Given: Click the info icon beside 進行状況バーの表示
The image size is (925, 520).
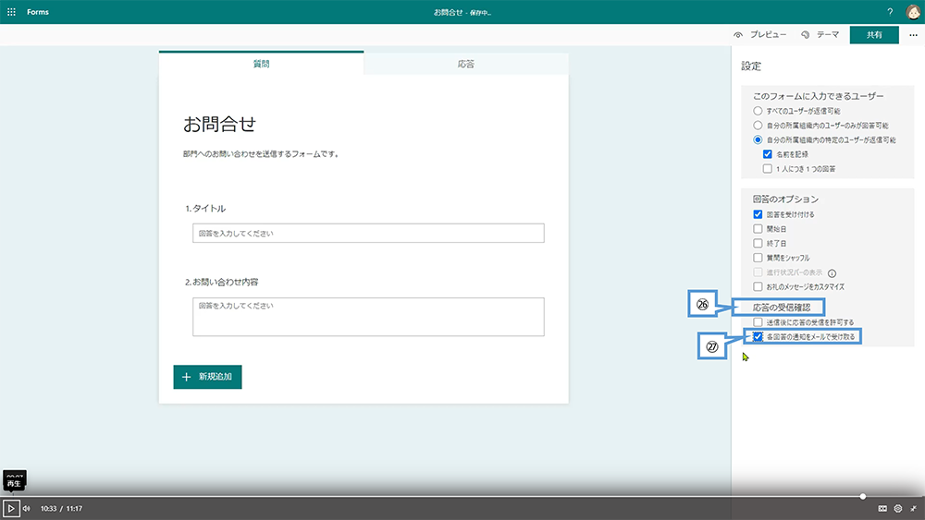Looking at the screenshot, I should (832, 272).
